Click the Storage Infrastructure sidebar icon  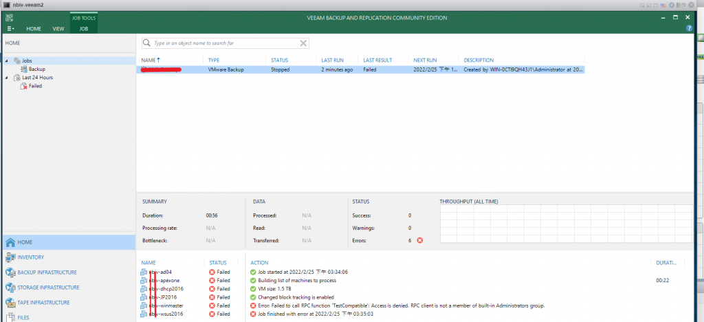point(10,288)
